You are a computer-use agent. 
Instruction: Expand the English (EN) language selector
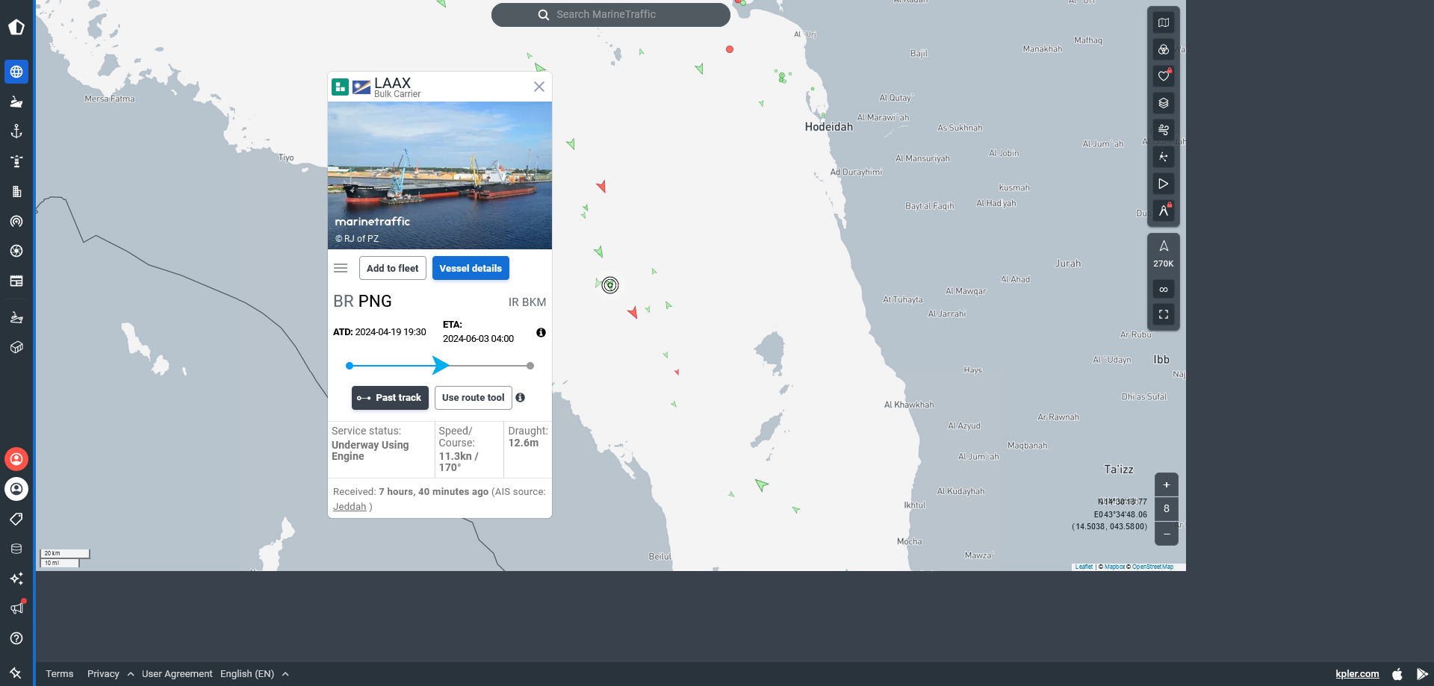(254, 673)
